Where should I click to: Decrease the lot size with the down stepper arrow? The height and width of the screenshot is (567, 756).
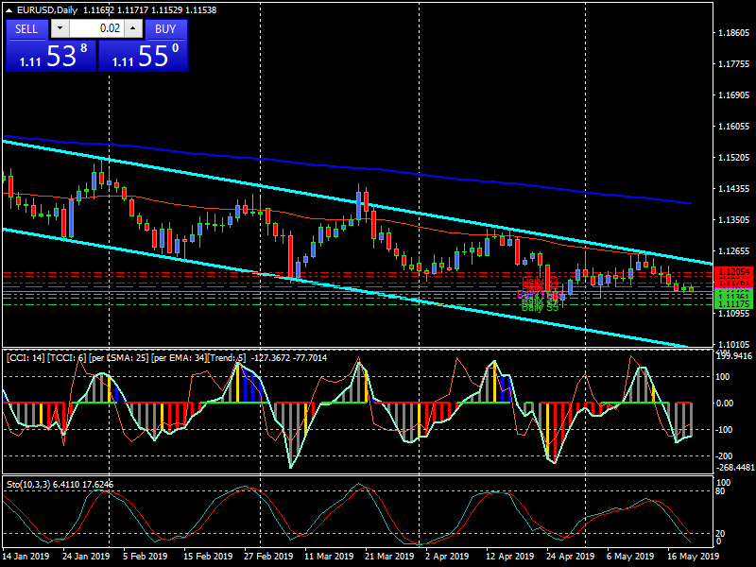click(59, 29)
